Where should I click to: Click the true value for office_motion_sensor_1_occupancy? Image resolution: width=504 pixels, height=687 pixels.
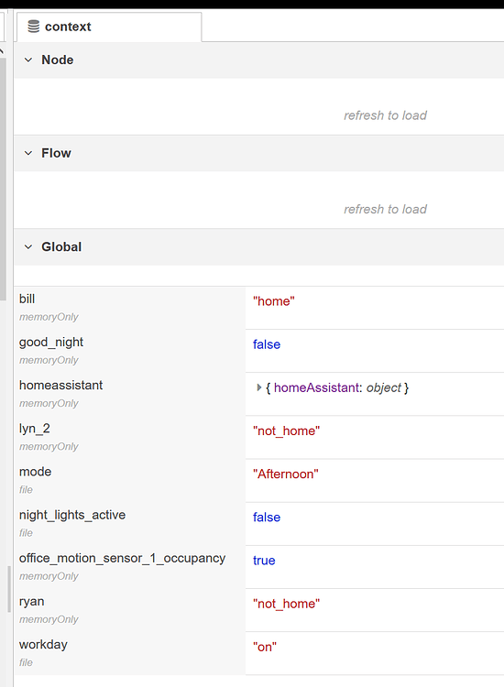pyautogui.click(x=264, y=561)
